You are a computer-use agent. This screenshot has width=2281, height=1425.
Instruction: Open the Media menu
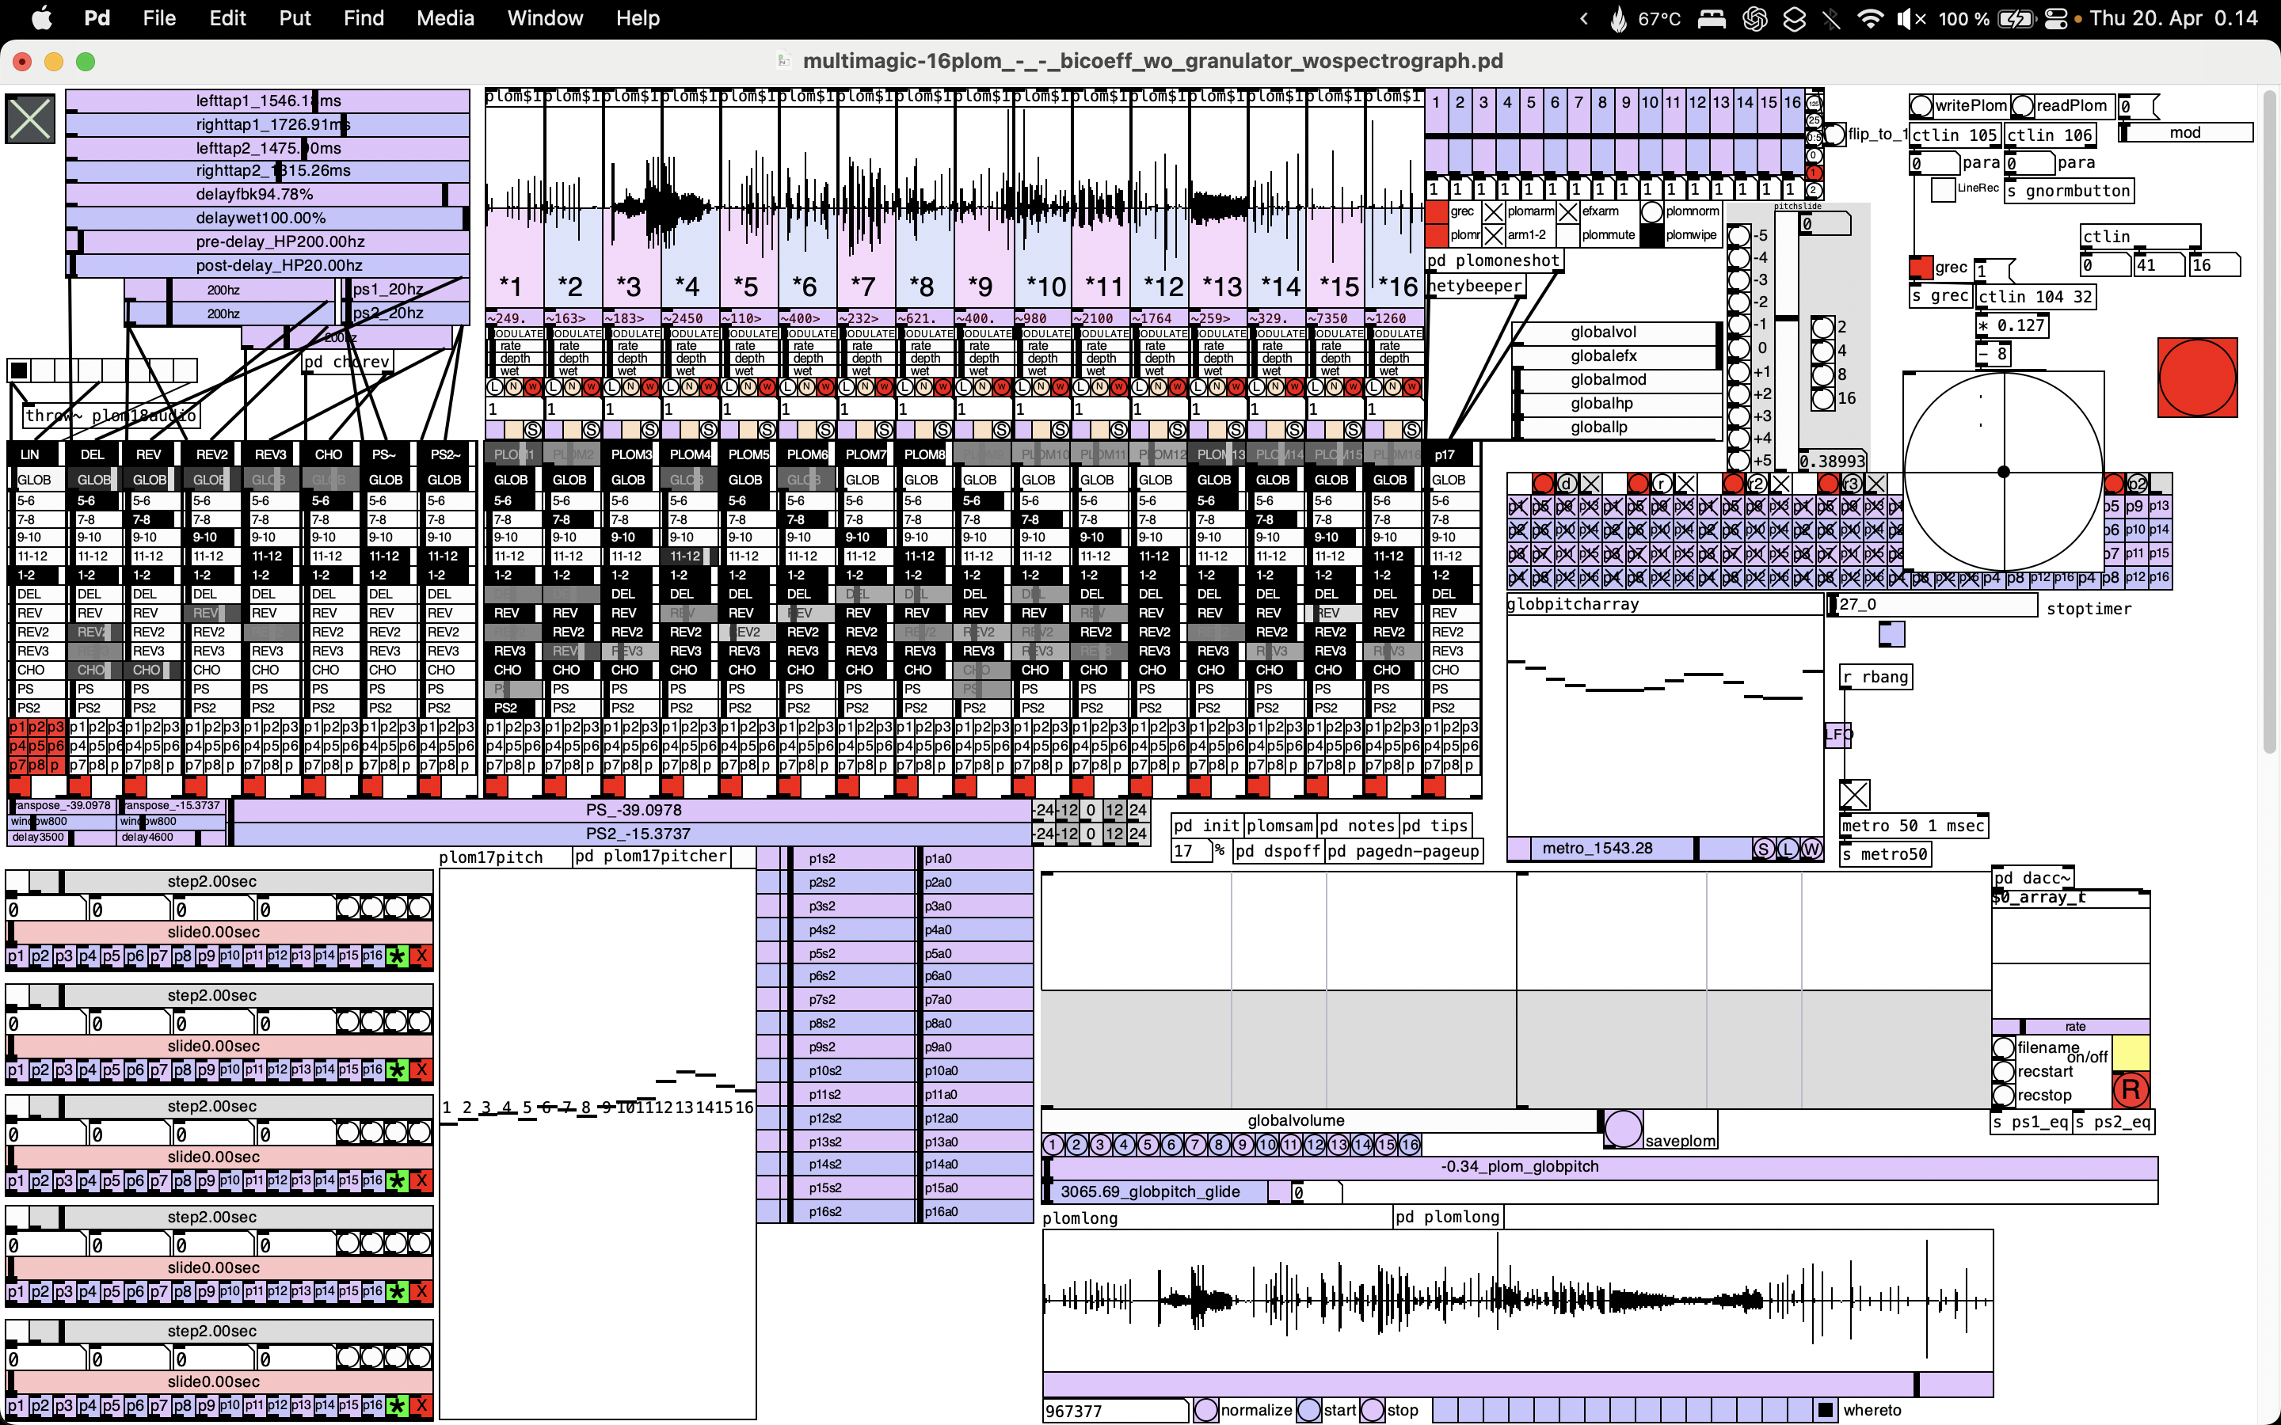[x=445, y=18]
